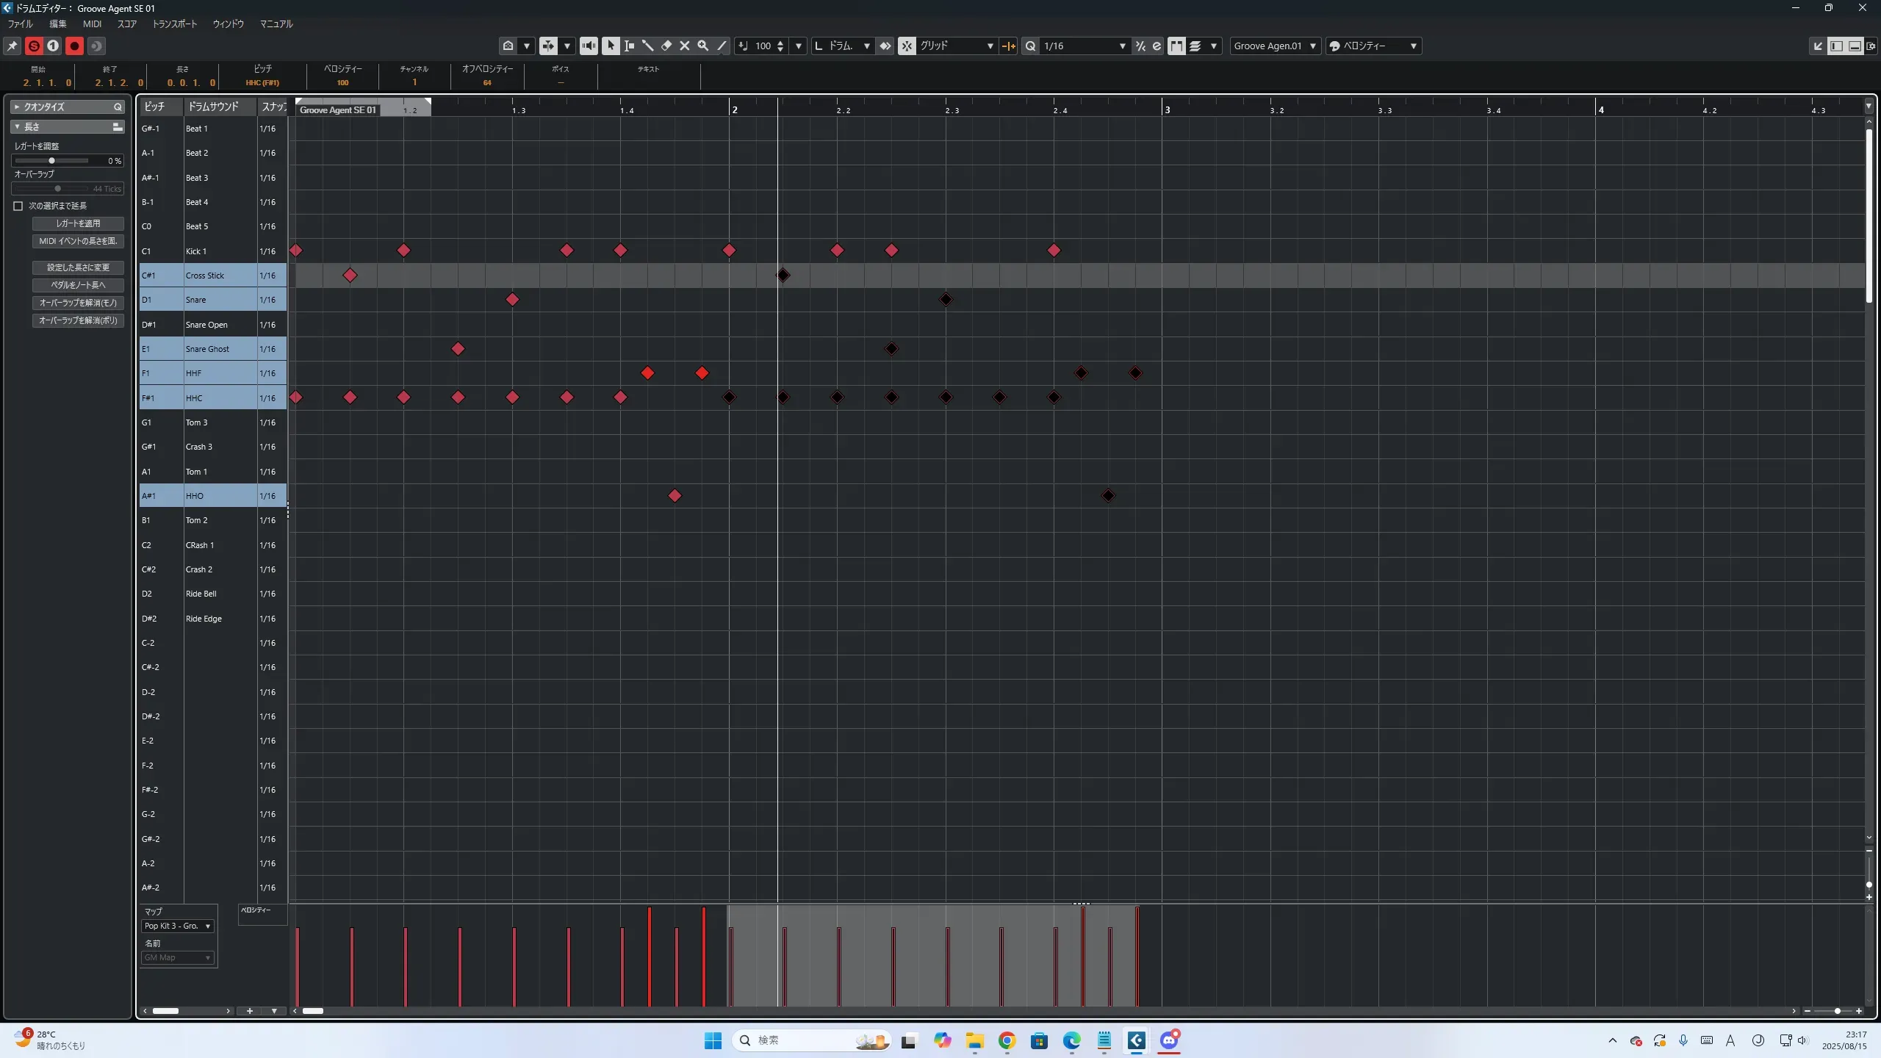Click the red Record in editor button
1881x1058 pixels.
pos(74,46)
